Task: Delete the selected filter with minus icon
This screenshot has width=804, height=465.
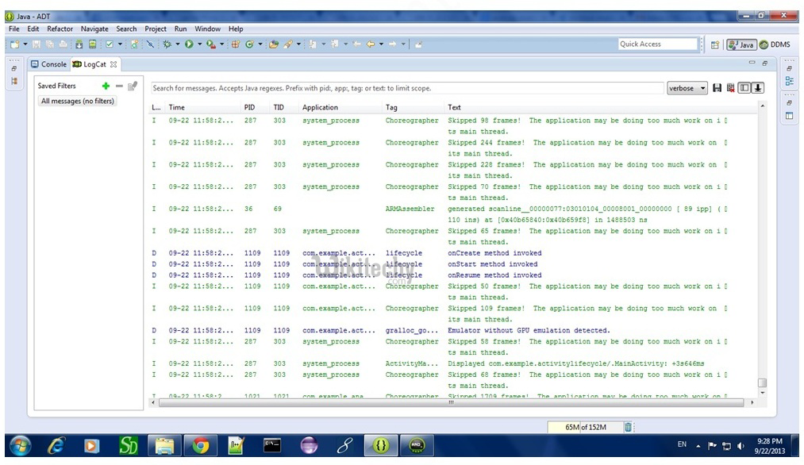Action: (119, 86)
